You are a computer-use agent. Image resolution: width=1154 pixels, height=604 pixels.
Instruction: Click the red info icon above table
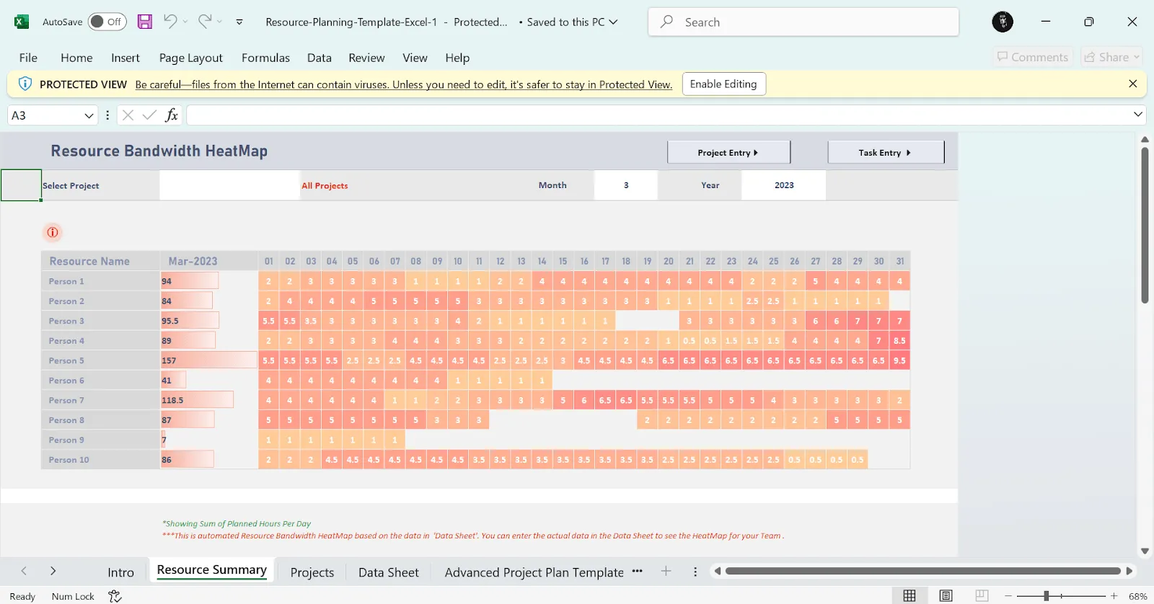point(53,232)
